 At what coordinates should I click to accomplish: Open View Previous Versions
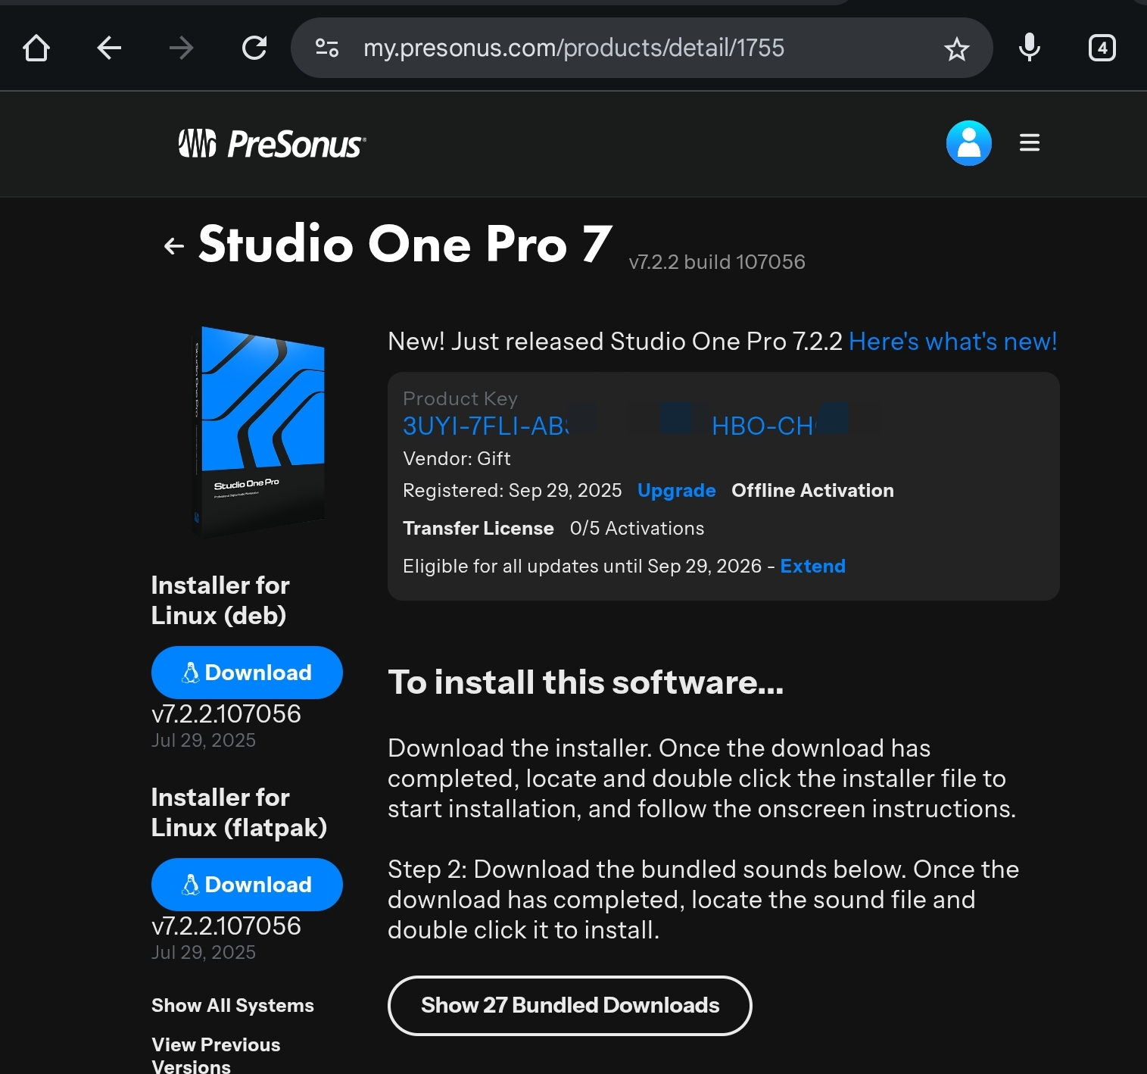click(x=216, y=1054)
